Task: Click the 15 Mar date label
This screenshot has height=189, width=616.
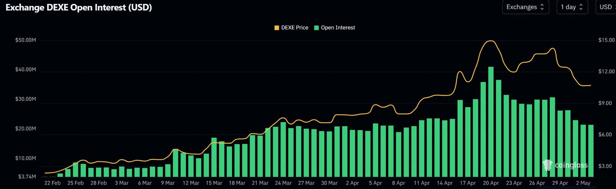Action: [x=214, y=183]
